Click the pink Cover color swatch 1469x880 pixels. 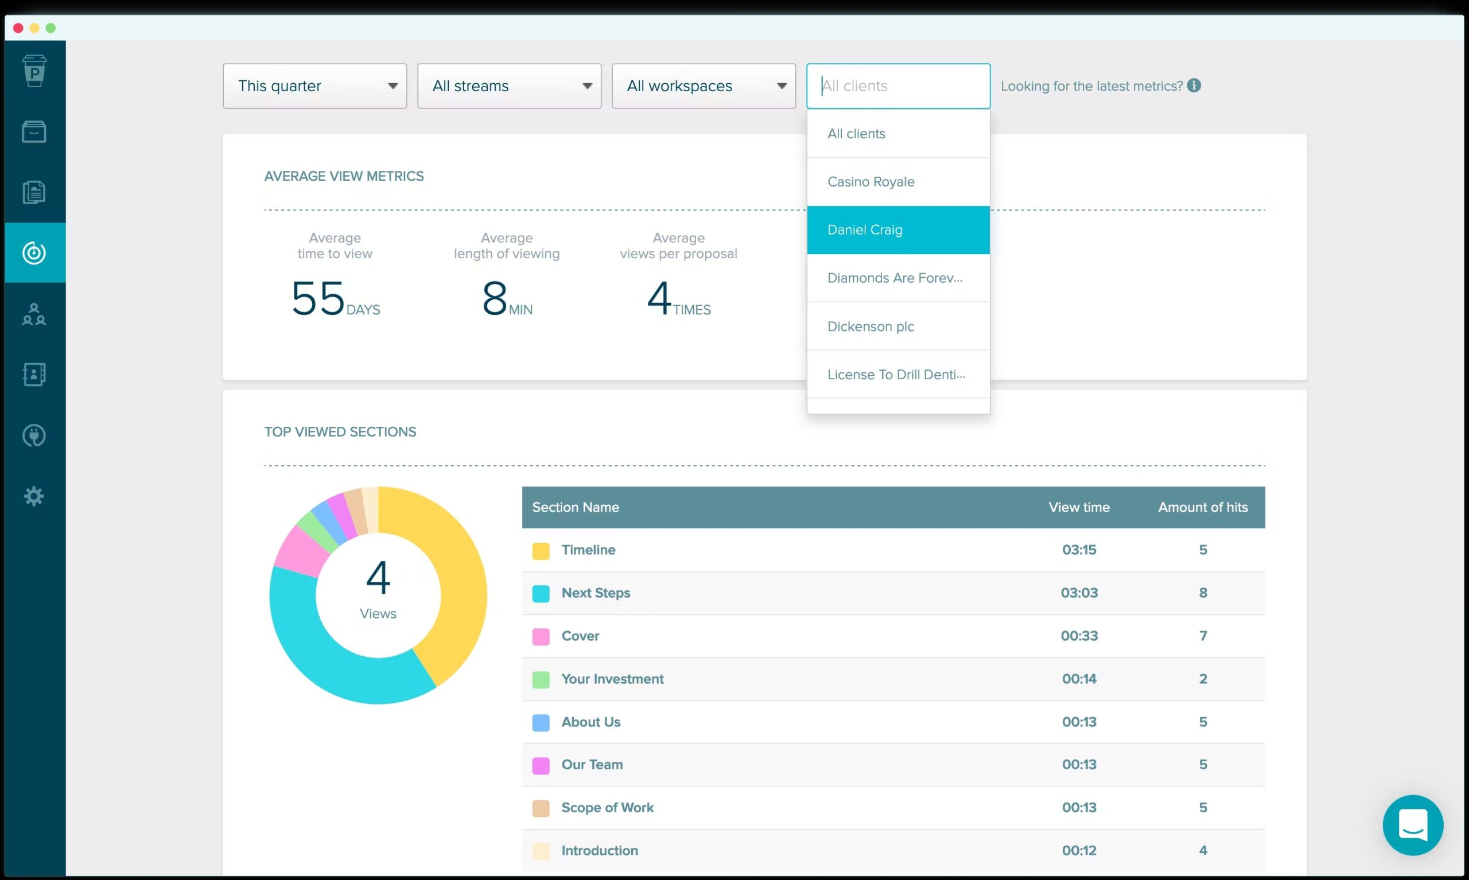(541, 637)
